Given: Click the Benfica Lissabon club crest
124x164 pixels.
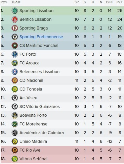Looking at the screenshot, I should coord(15,19).
